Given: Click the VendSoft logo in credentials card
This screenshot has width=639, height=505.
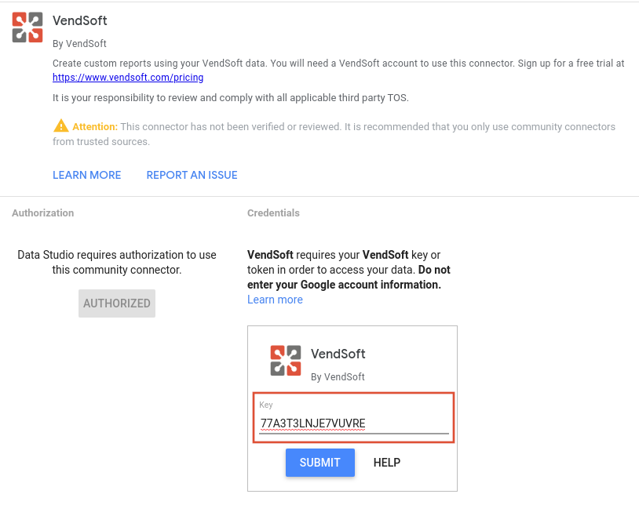Looking at the screenshot, I should [x=286, y=361].
